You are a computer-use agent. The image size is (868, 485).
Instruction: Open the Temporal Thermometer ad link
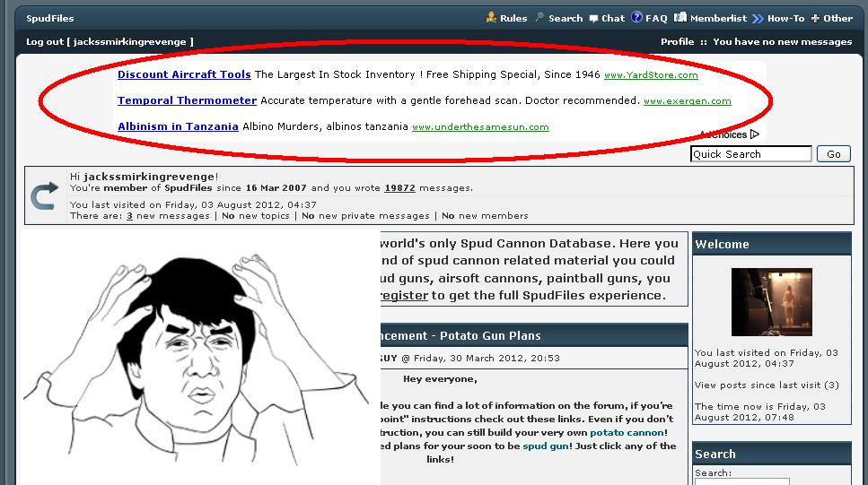(x=187, y=100)
